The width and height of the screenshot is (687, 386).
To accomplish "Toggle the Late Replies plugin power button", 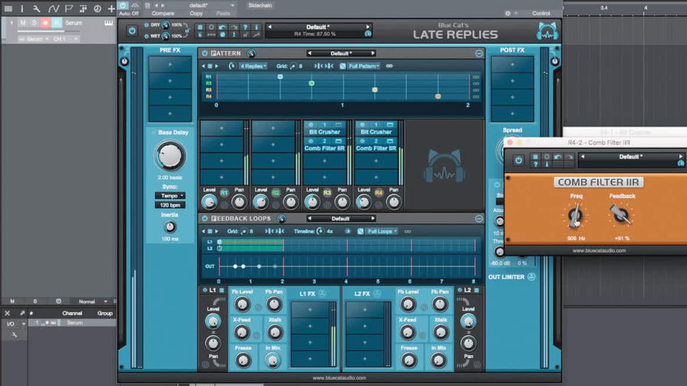I will 132,31.
